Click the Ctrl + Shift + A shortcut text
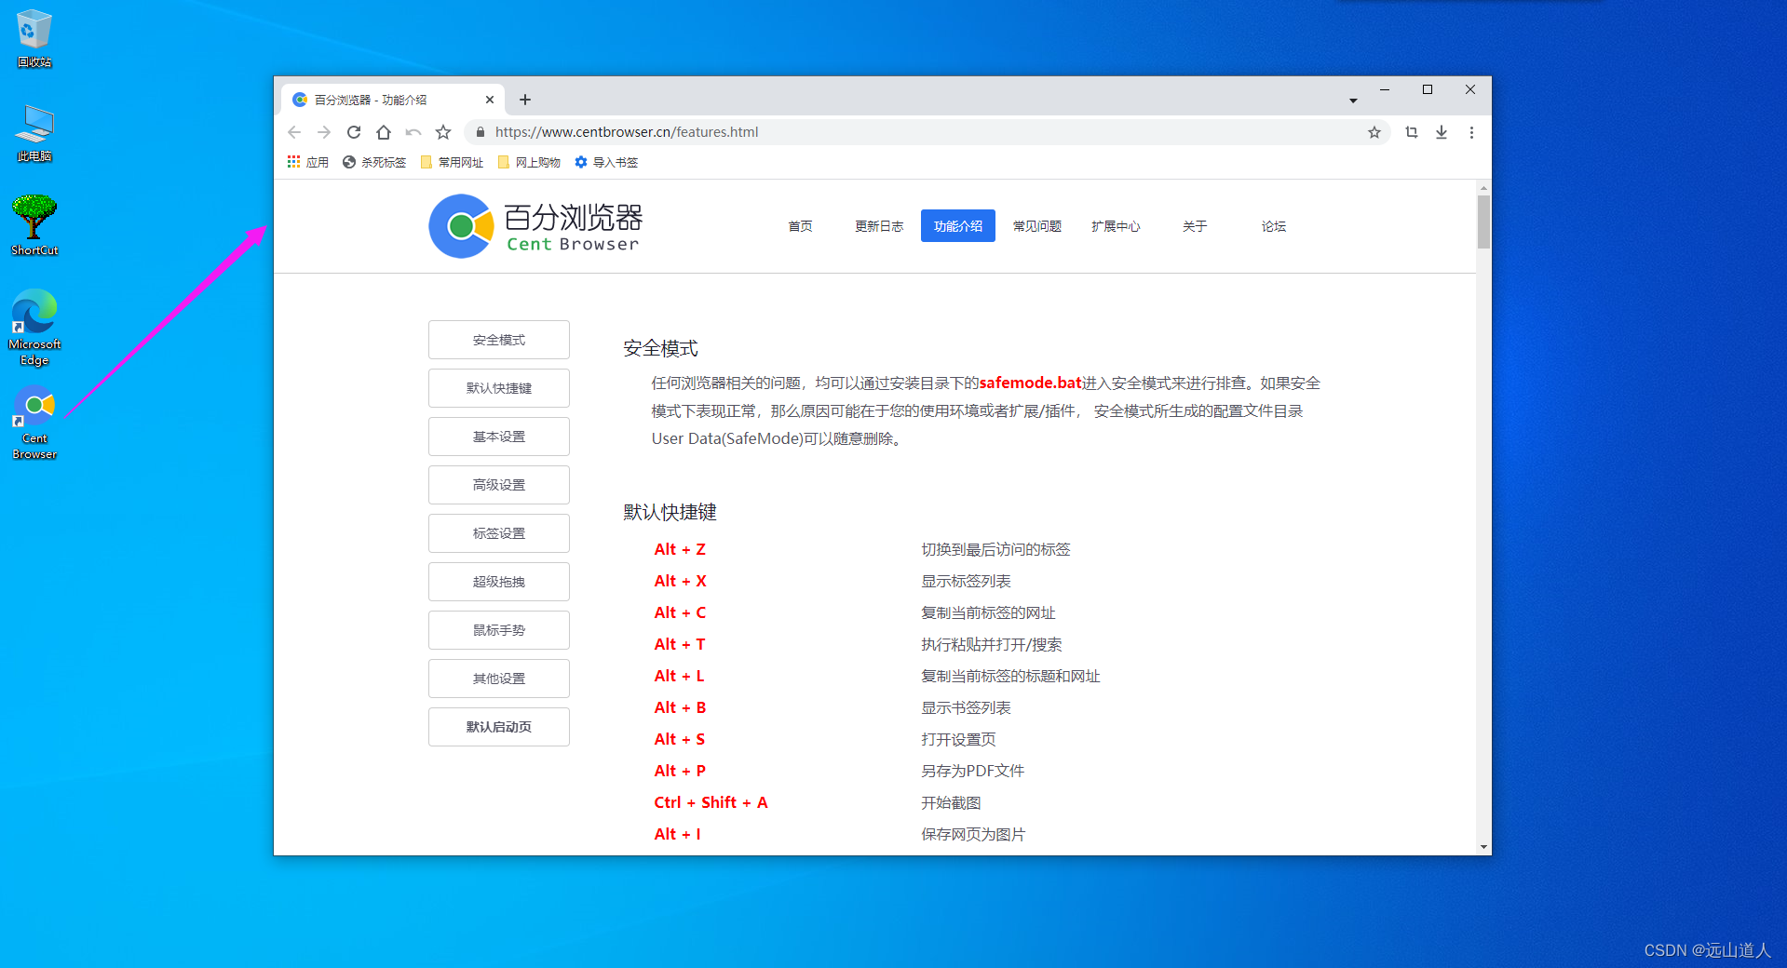Screen dimensions: 1787x968 [x=711, y=802]
